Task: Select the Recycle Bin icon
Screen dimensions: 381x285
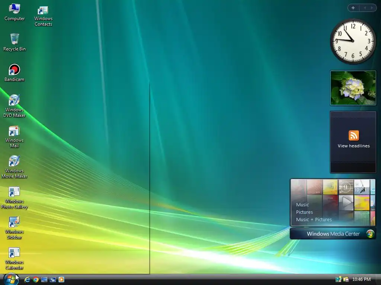Action: pos(15,42)
